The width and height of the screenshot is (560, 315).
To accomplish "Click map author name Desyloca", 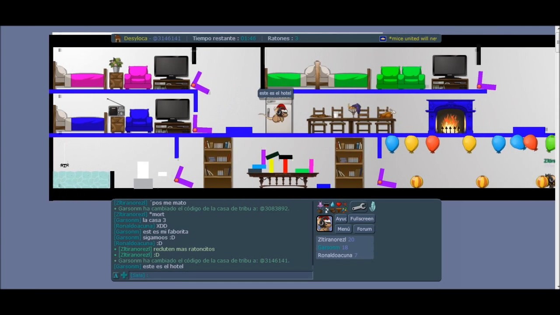I will (x=136, y=38).
